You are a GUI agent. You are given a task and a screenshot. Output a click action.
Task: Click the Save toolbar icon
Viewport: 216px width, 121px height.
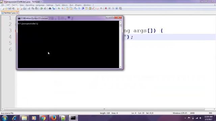coord(10,8)
